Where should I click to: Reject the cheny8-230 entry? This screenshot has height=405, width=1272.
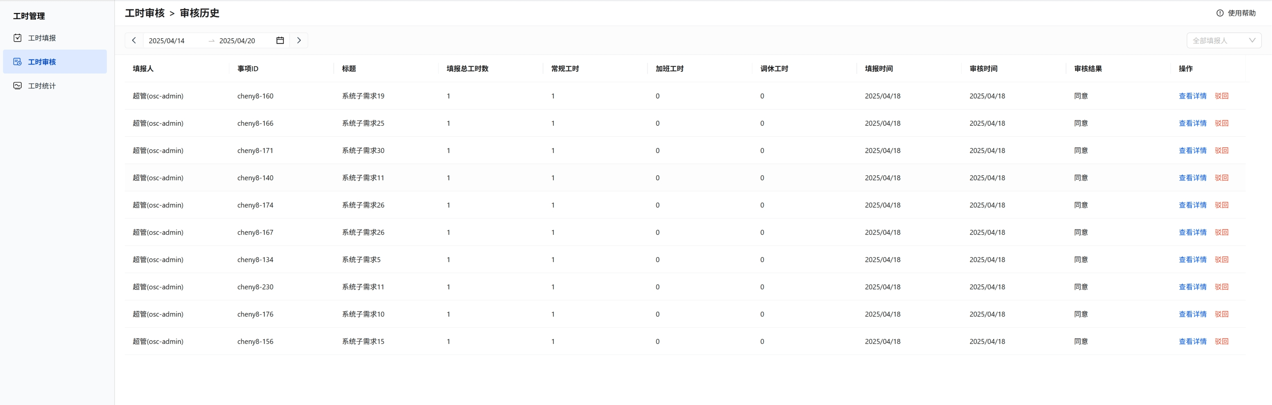[1222, 287]
